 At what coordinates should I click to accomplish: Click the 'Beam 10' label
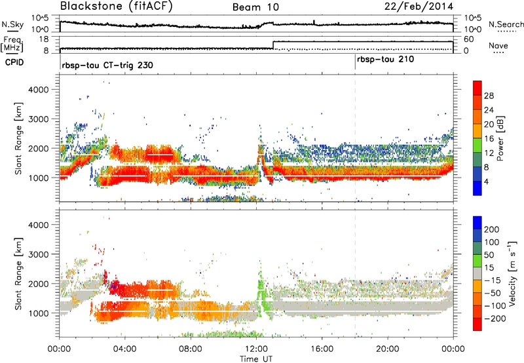(x=255, y=7)
